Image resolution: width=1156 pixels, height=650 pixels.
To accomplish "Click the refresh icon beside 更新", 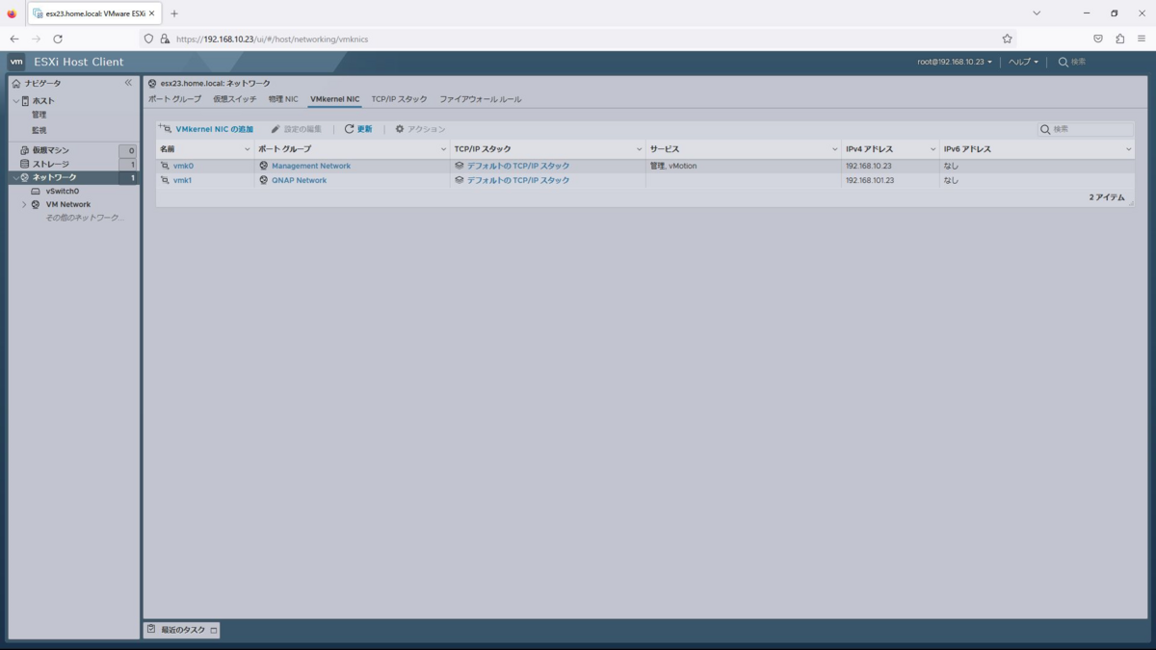I will 350,129.
